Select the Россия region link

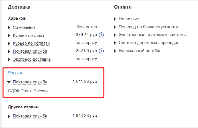15,73
